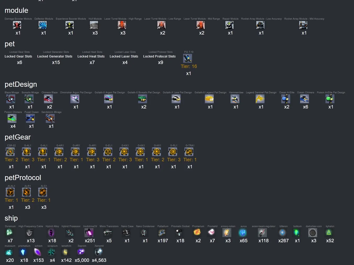The width and height of the screenshot is (354, 265).
Task: Select the kyhalon triangle icon
Action: [x=329, y=233]
